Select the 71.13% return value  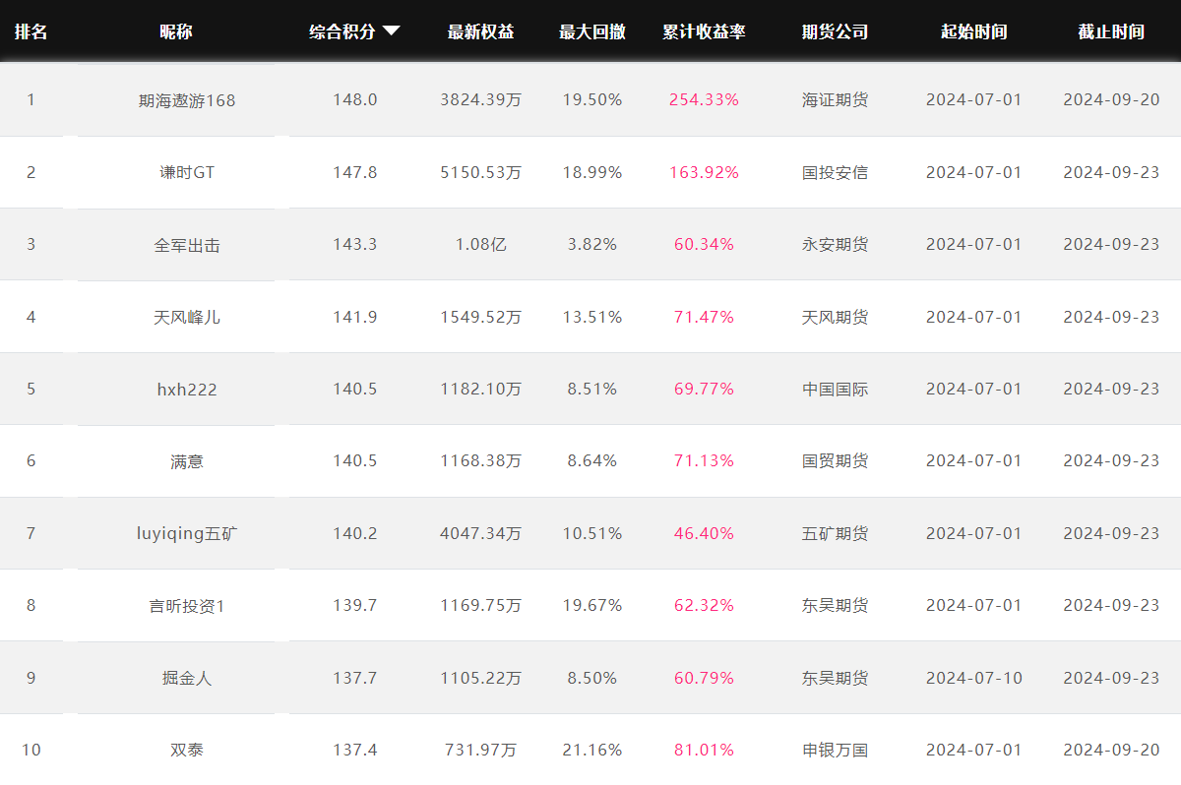(704, 461)
